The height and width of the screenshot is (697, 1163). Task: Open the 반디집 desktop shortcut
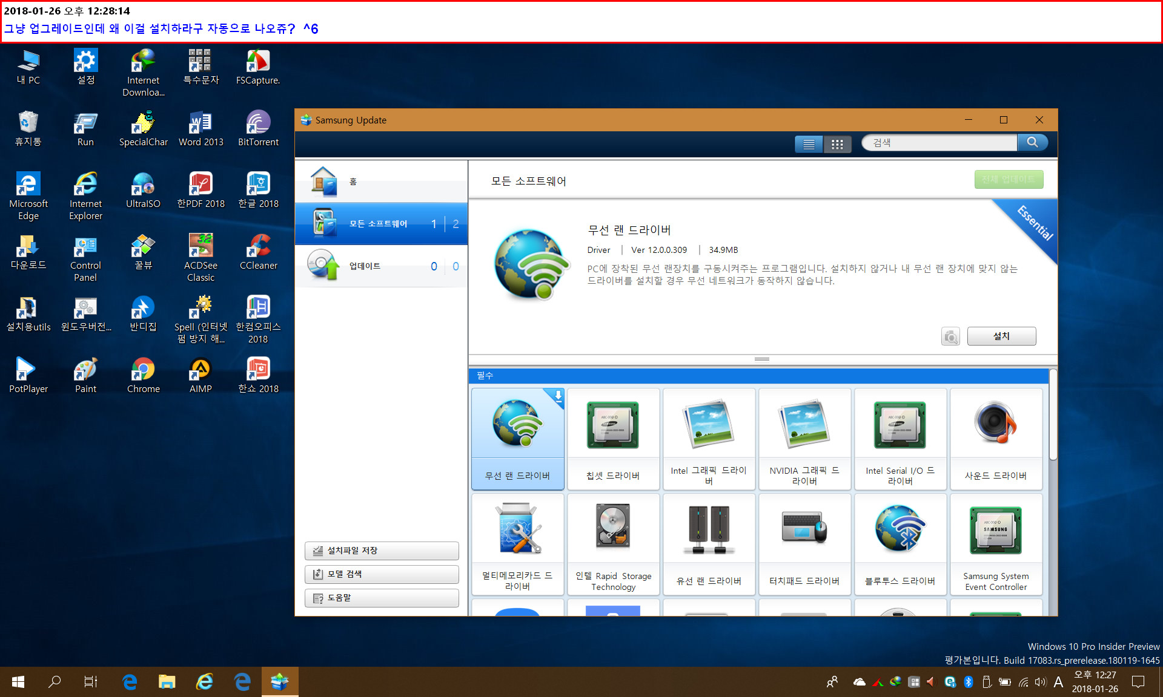144,313
